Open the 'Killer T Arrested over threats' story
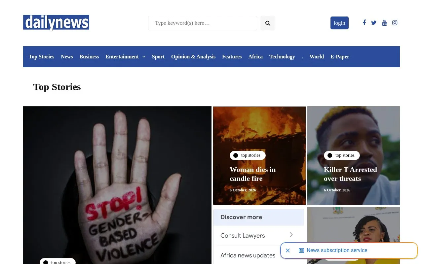 click(x=350, y=174)
